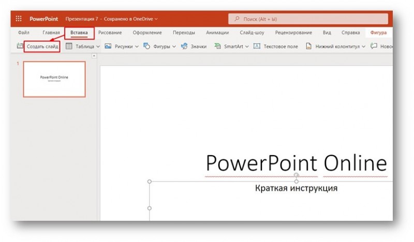The height and width of the screenshot is (242, 414).
Task: Switch to the Главная tab
Action: pyautogui.click(x=51, y=33)
